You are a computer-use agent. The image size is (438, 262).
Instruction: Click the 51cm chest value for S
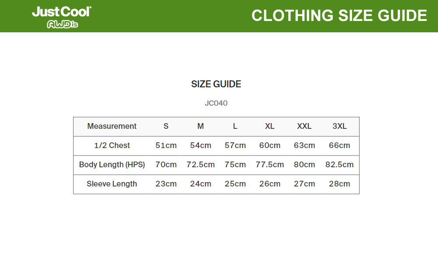(166, 145)
